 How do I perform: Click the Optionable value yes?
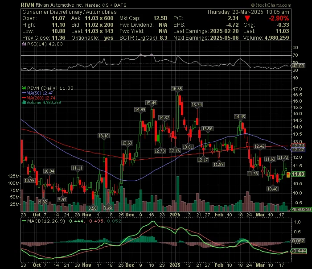[x=109, y=38]
